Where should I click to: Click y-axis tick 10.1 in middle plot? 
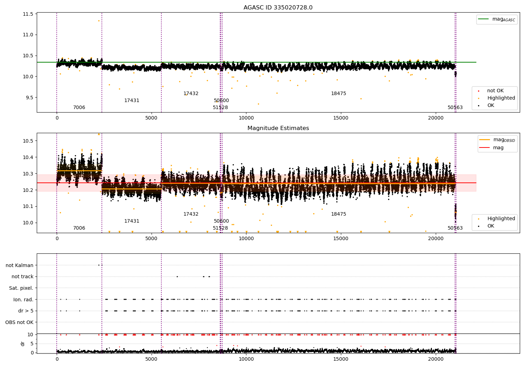(x=29, y=207)
